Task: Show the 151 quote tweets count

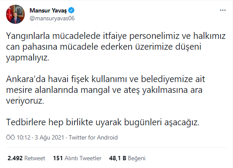Action: point(58,158)
